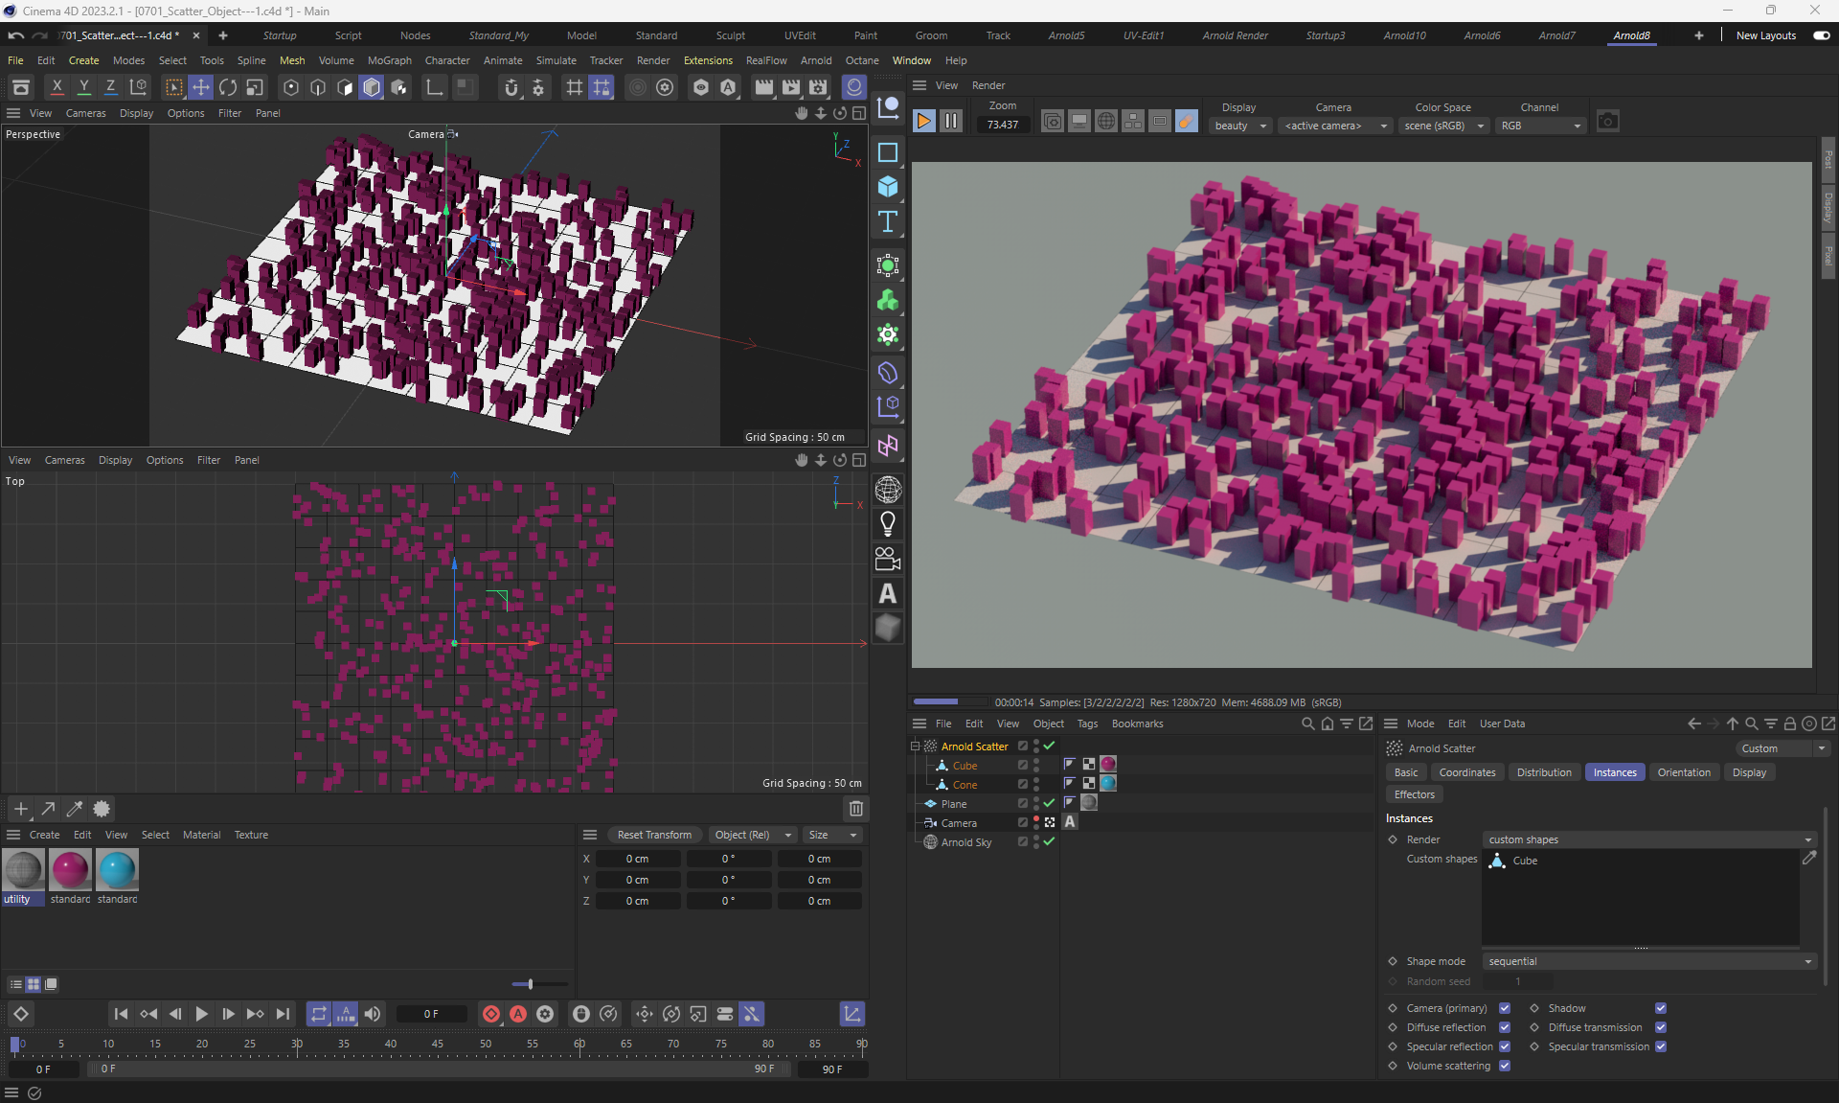Click the Camera object icon in sidebar
The width and height of the screenshot is (1839, 1103).
888,559
